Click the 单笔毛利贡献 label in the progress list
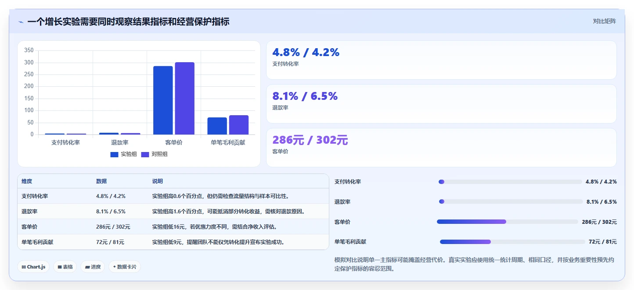 point(350,242)
